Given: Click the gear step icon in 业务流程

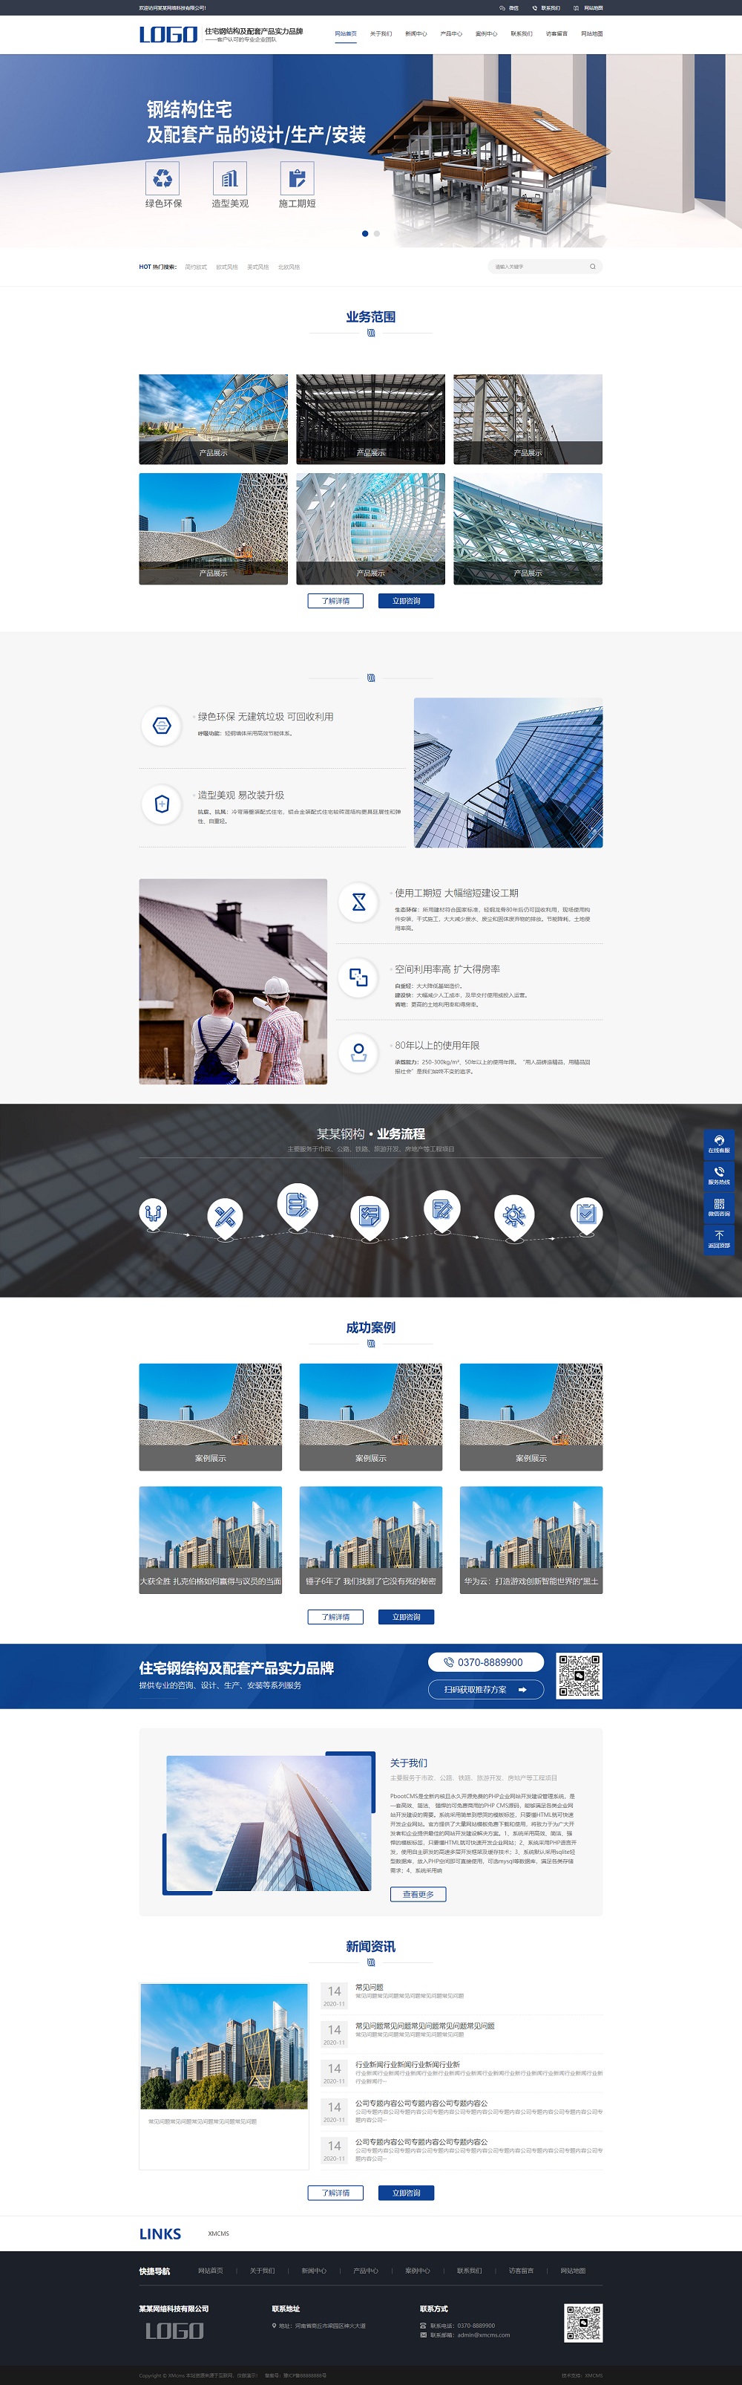Looking at the screenshot, I should pos(513,1213).
